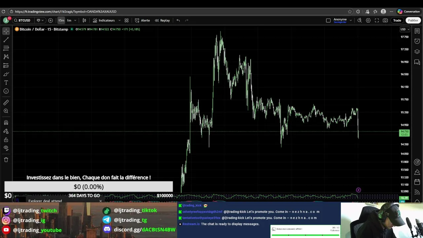This screenshot has height=238, width=423.
Task: Take a chart snapshot camera icon
Action: 385,20
